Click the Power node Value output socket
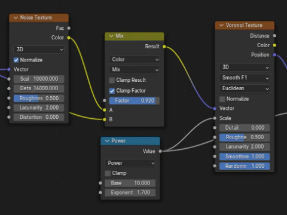Screen dimensions: 287x215 coord(160,151)
